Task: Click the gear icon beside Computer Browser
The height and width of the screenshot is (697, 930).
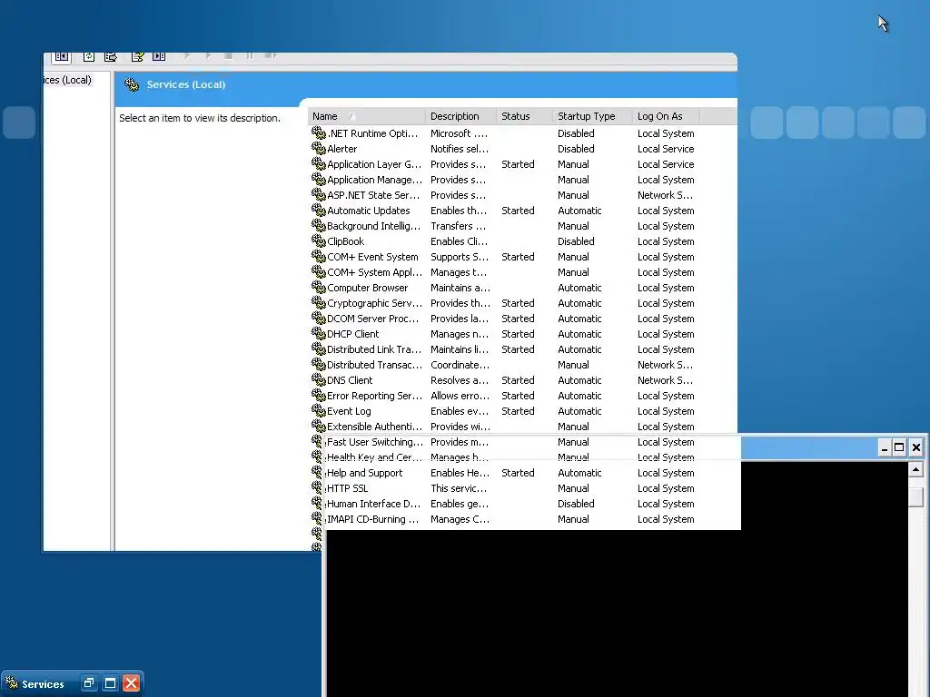Action: [x=319, y=288]
